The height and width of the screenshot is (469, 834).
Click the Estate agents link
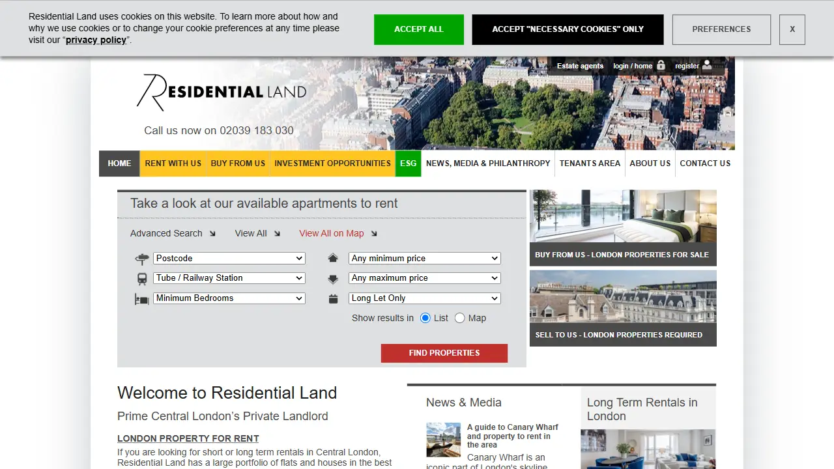pos(580,66)
